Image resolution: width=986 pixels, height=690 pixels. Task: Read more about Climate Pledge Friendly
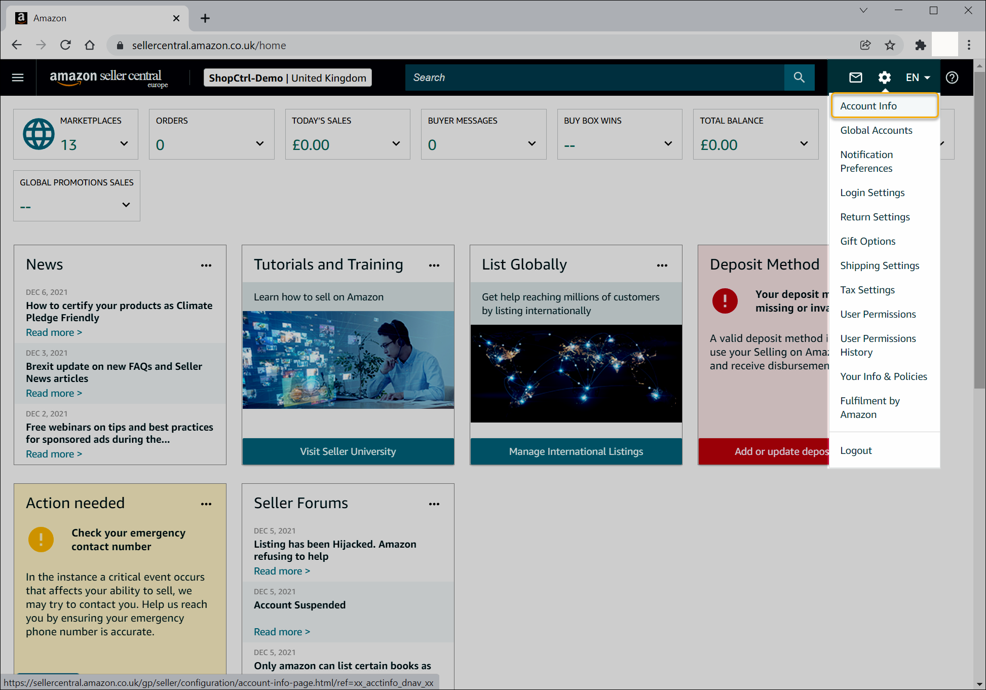(x=54, y=332)
